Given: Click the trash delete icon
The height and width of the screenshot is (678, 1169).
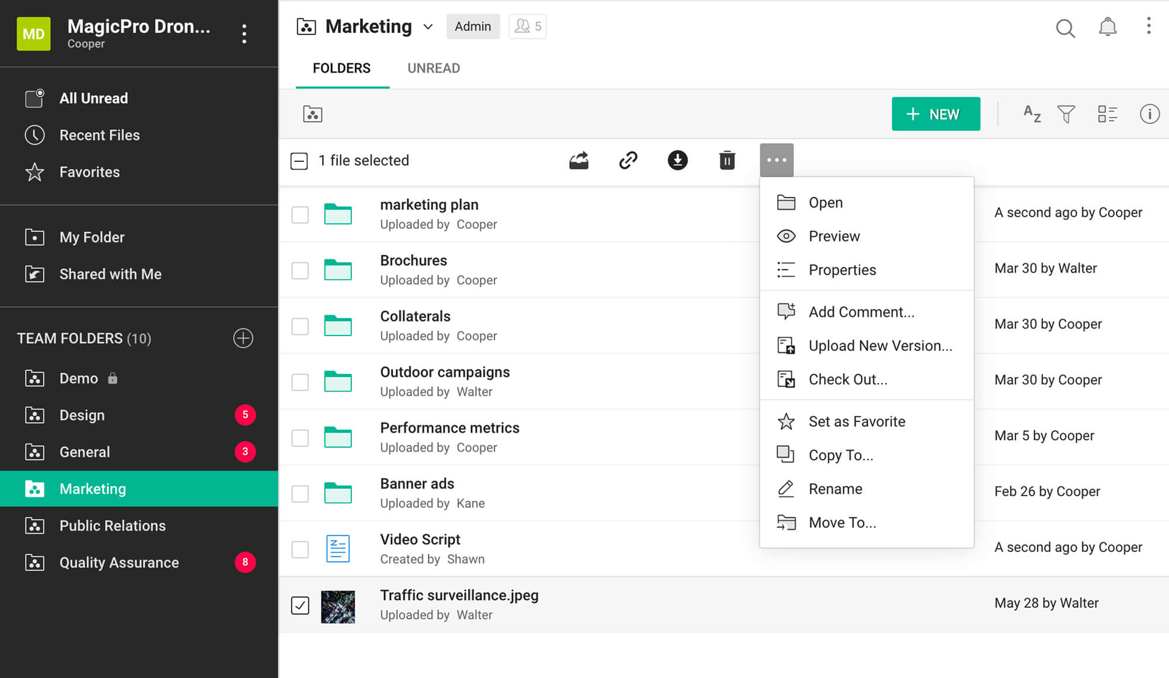Looking at the screenshot, I should click(727, 160).
